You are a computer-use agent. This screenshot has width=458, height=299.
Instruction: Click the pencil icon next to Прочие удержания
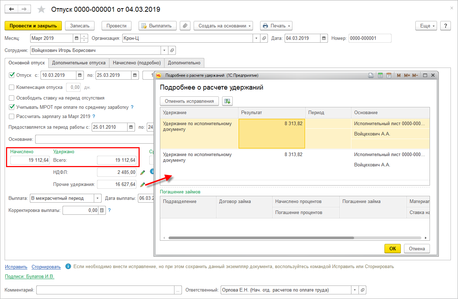142,185
